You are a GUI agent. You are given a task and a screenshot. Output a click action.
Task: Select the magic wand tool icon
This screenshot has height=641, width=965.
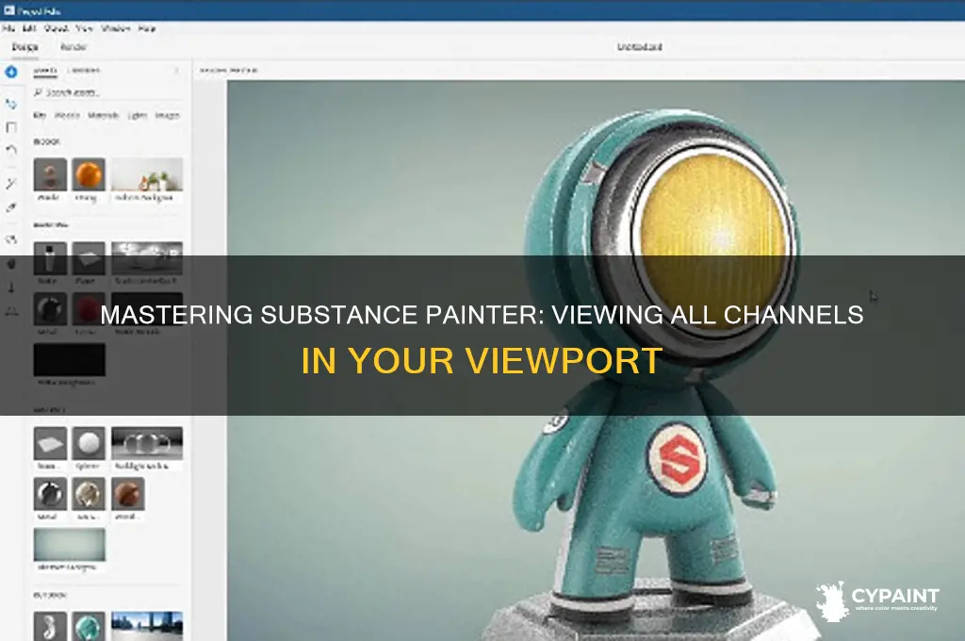click(11, 184)
